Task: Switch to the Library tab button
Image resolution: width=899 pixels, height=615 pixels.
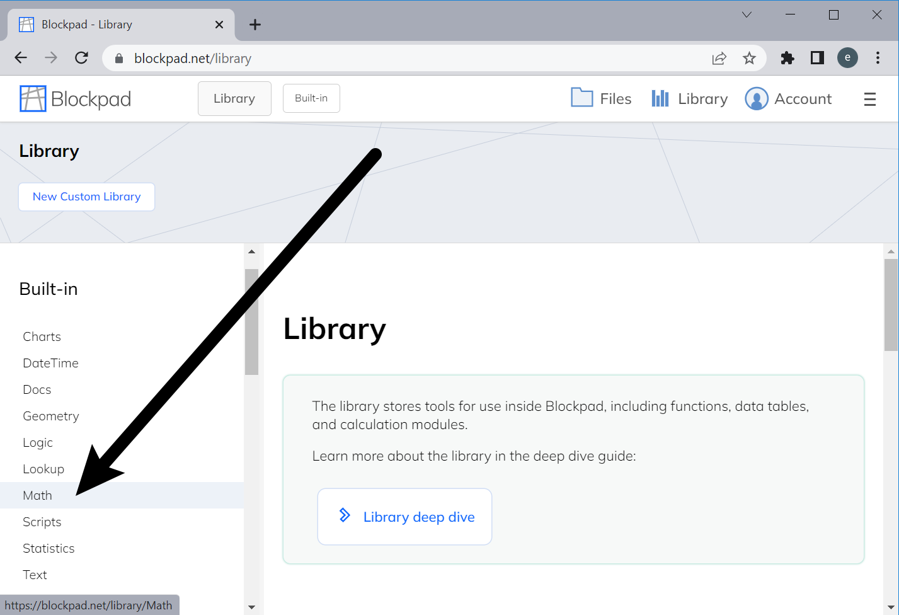Action: pyautogui.click(x=234, y=98)
